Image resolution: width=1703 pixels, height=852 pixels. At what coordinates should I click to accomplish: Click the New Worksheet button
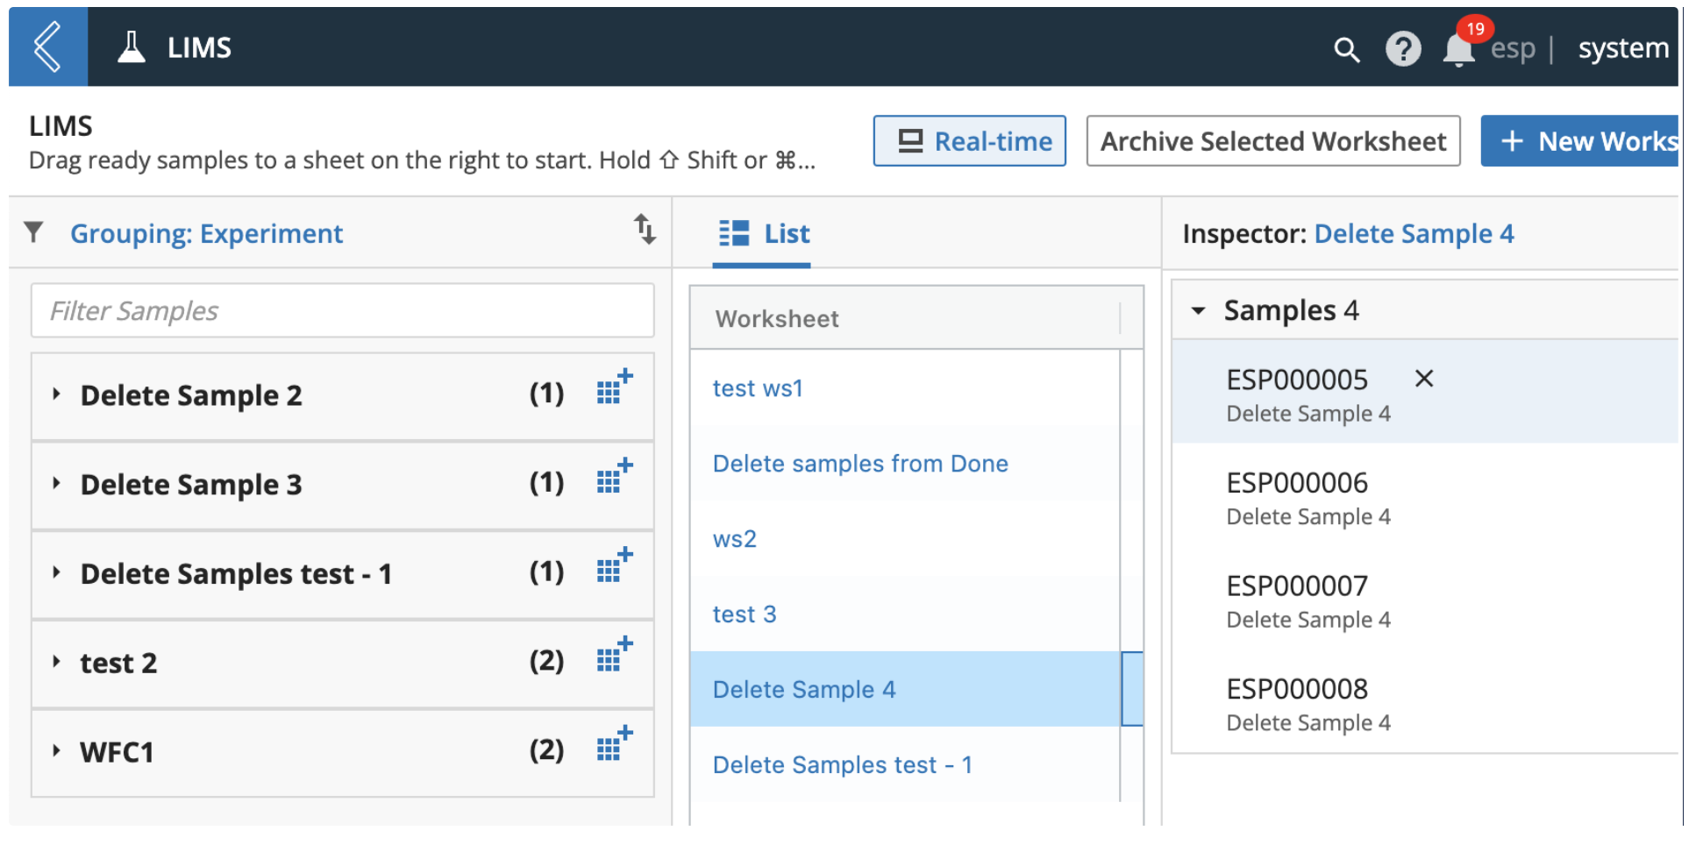point(1579,140)
